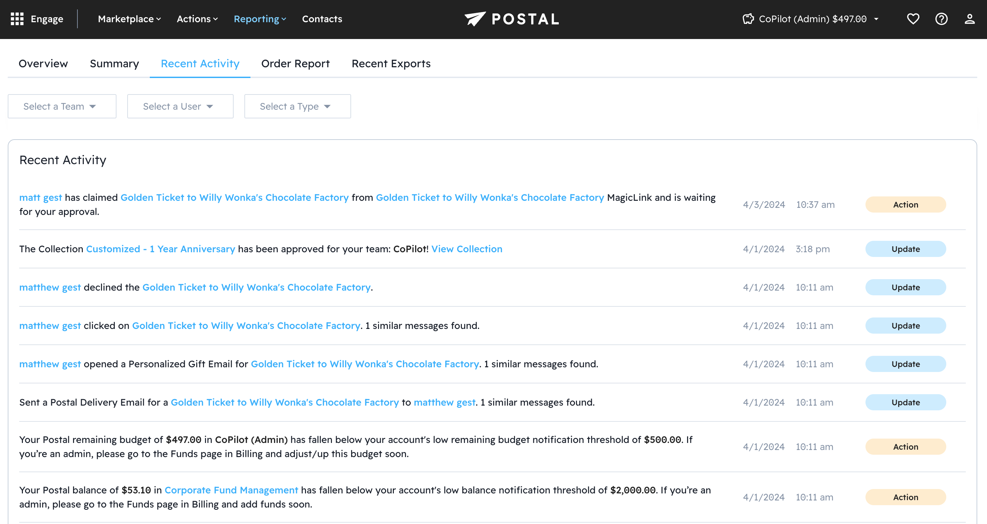The width and height of the screenshot is (987, 524).
Task: Expand the Actions menu
Action: [197, 19]
